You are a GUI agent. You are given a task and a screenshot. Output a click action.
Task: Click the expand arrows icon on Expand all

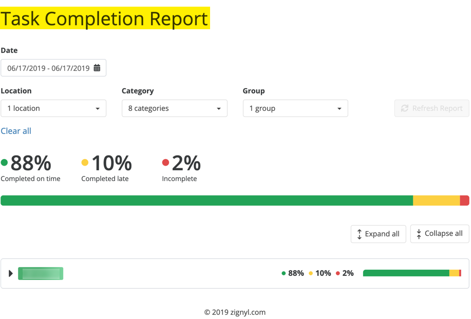[360, 234]
